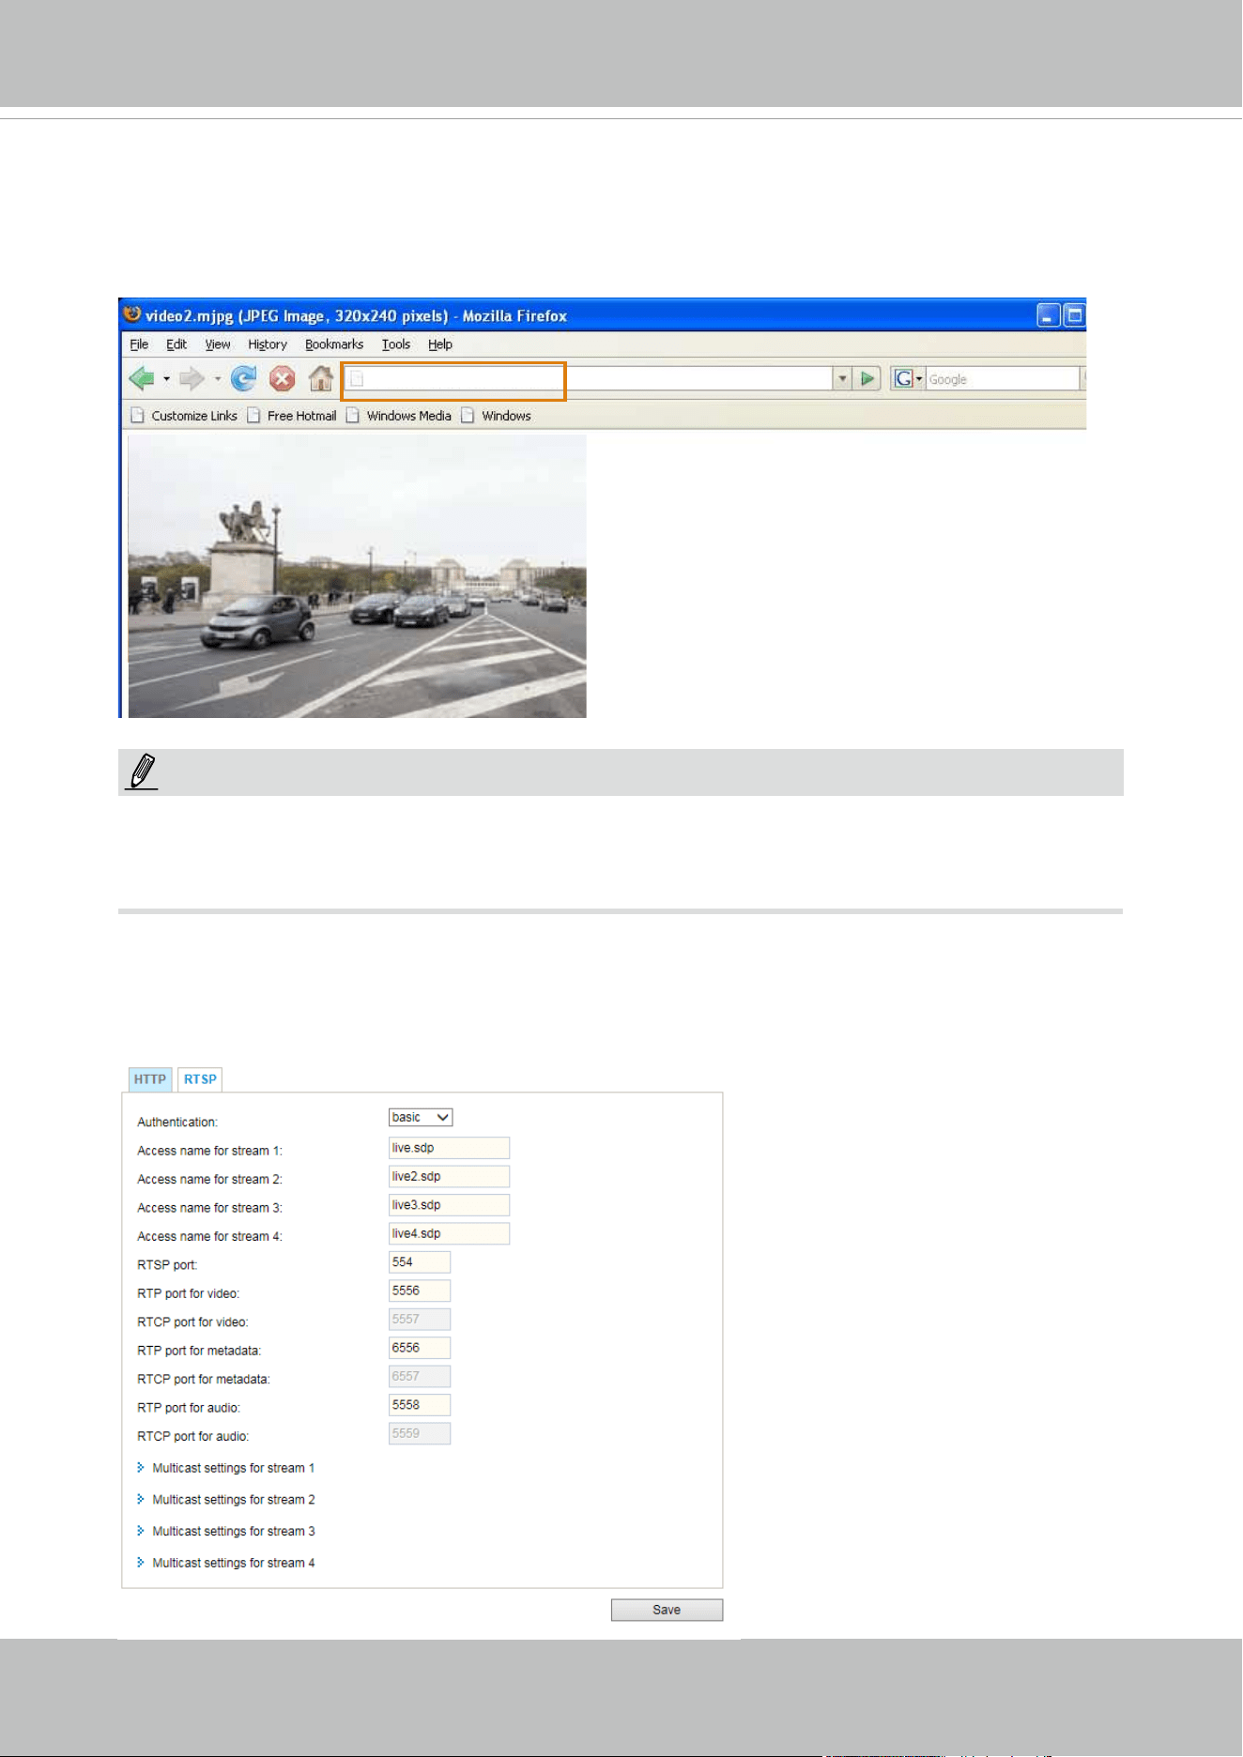This screenshot has width=1243, height=1757.
Task: Click the RTSP port field showing 554
Action: click(420, 1262)
